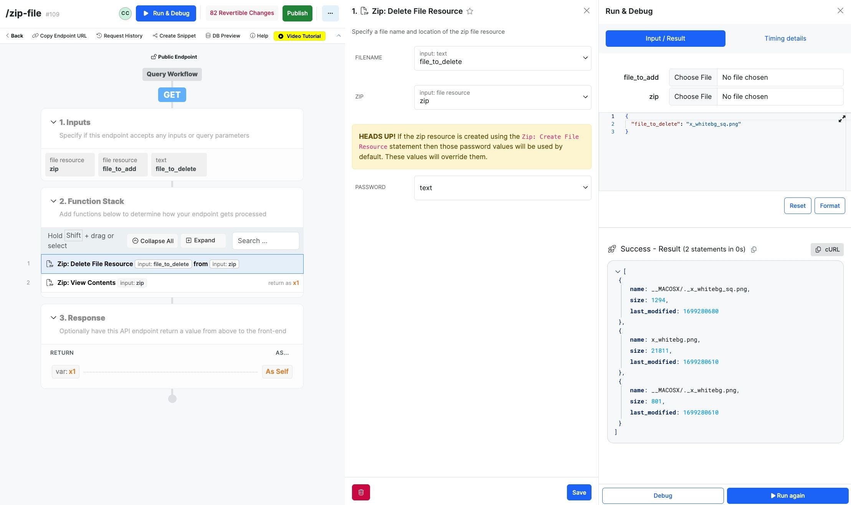This screenshot has width=851, height=505.
Task: Click the Run again button
Action: coord(787,496)
